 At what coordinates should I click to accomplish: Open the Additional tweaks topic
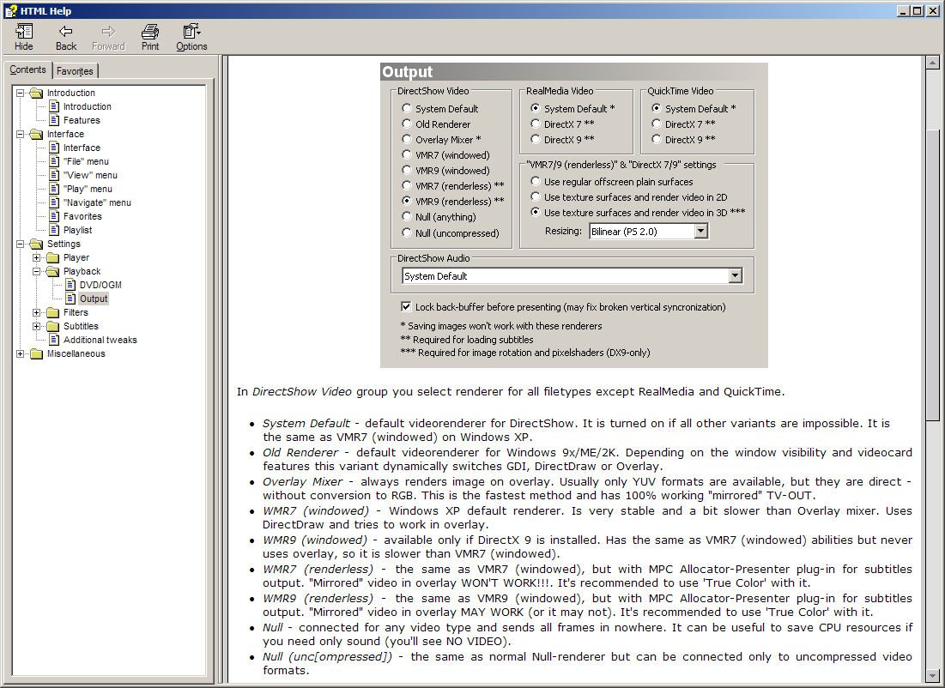click(x=100, y=340)
